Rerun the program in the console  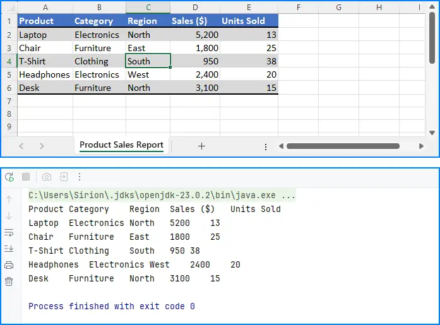click(9, 177)
